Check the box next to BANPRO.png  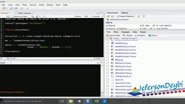pyautogui.click(x=108, y=43)
